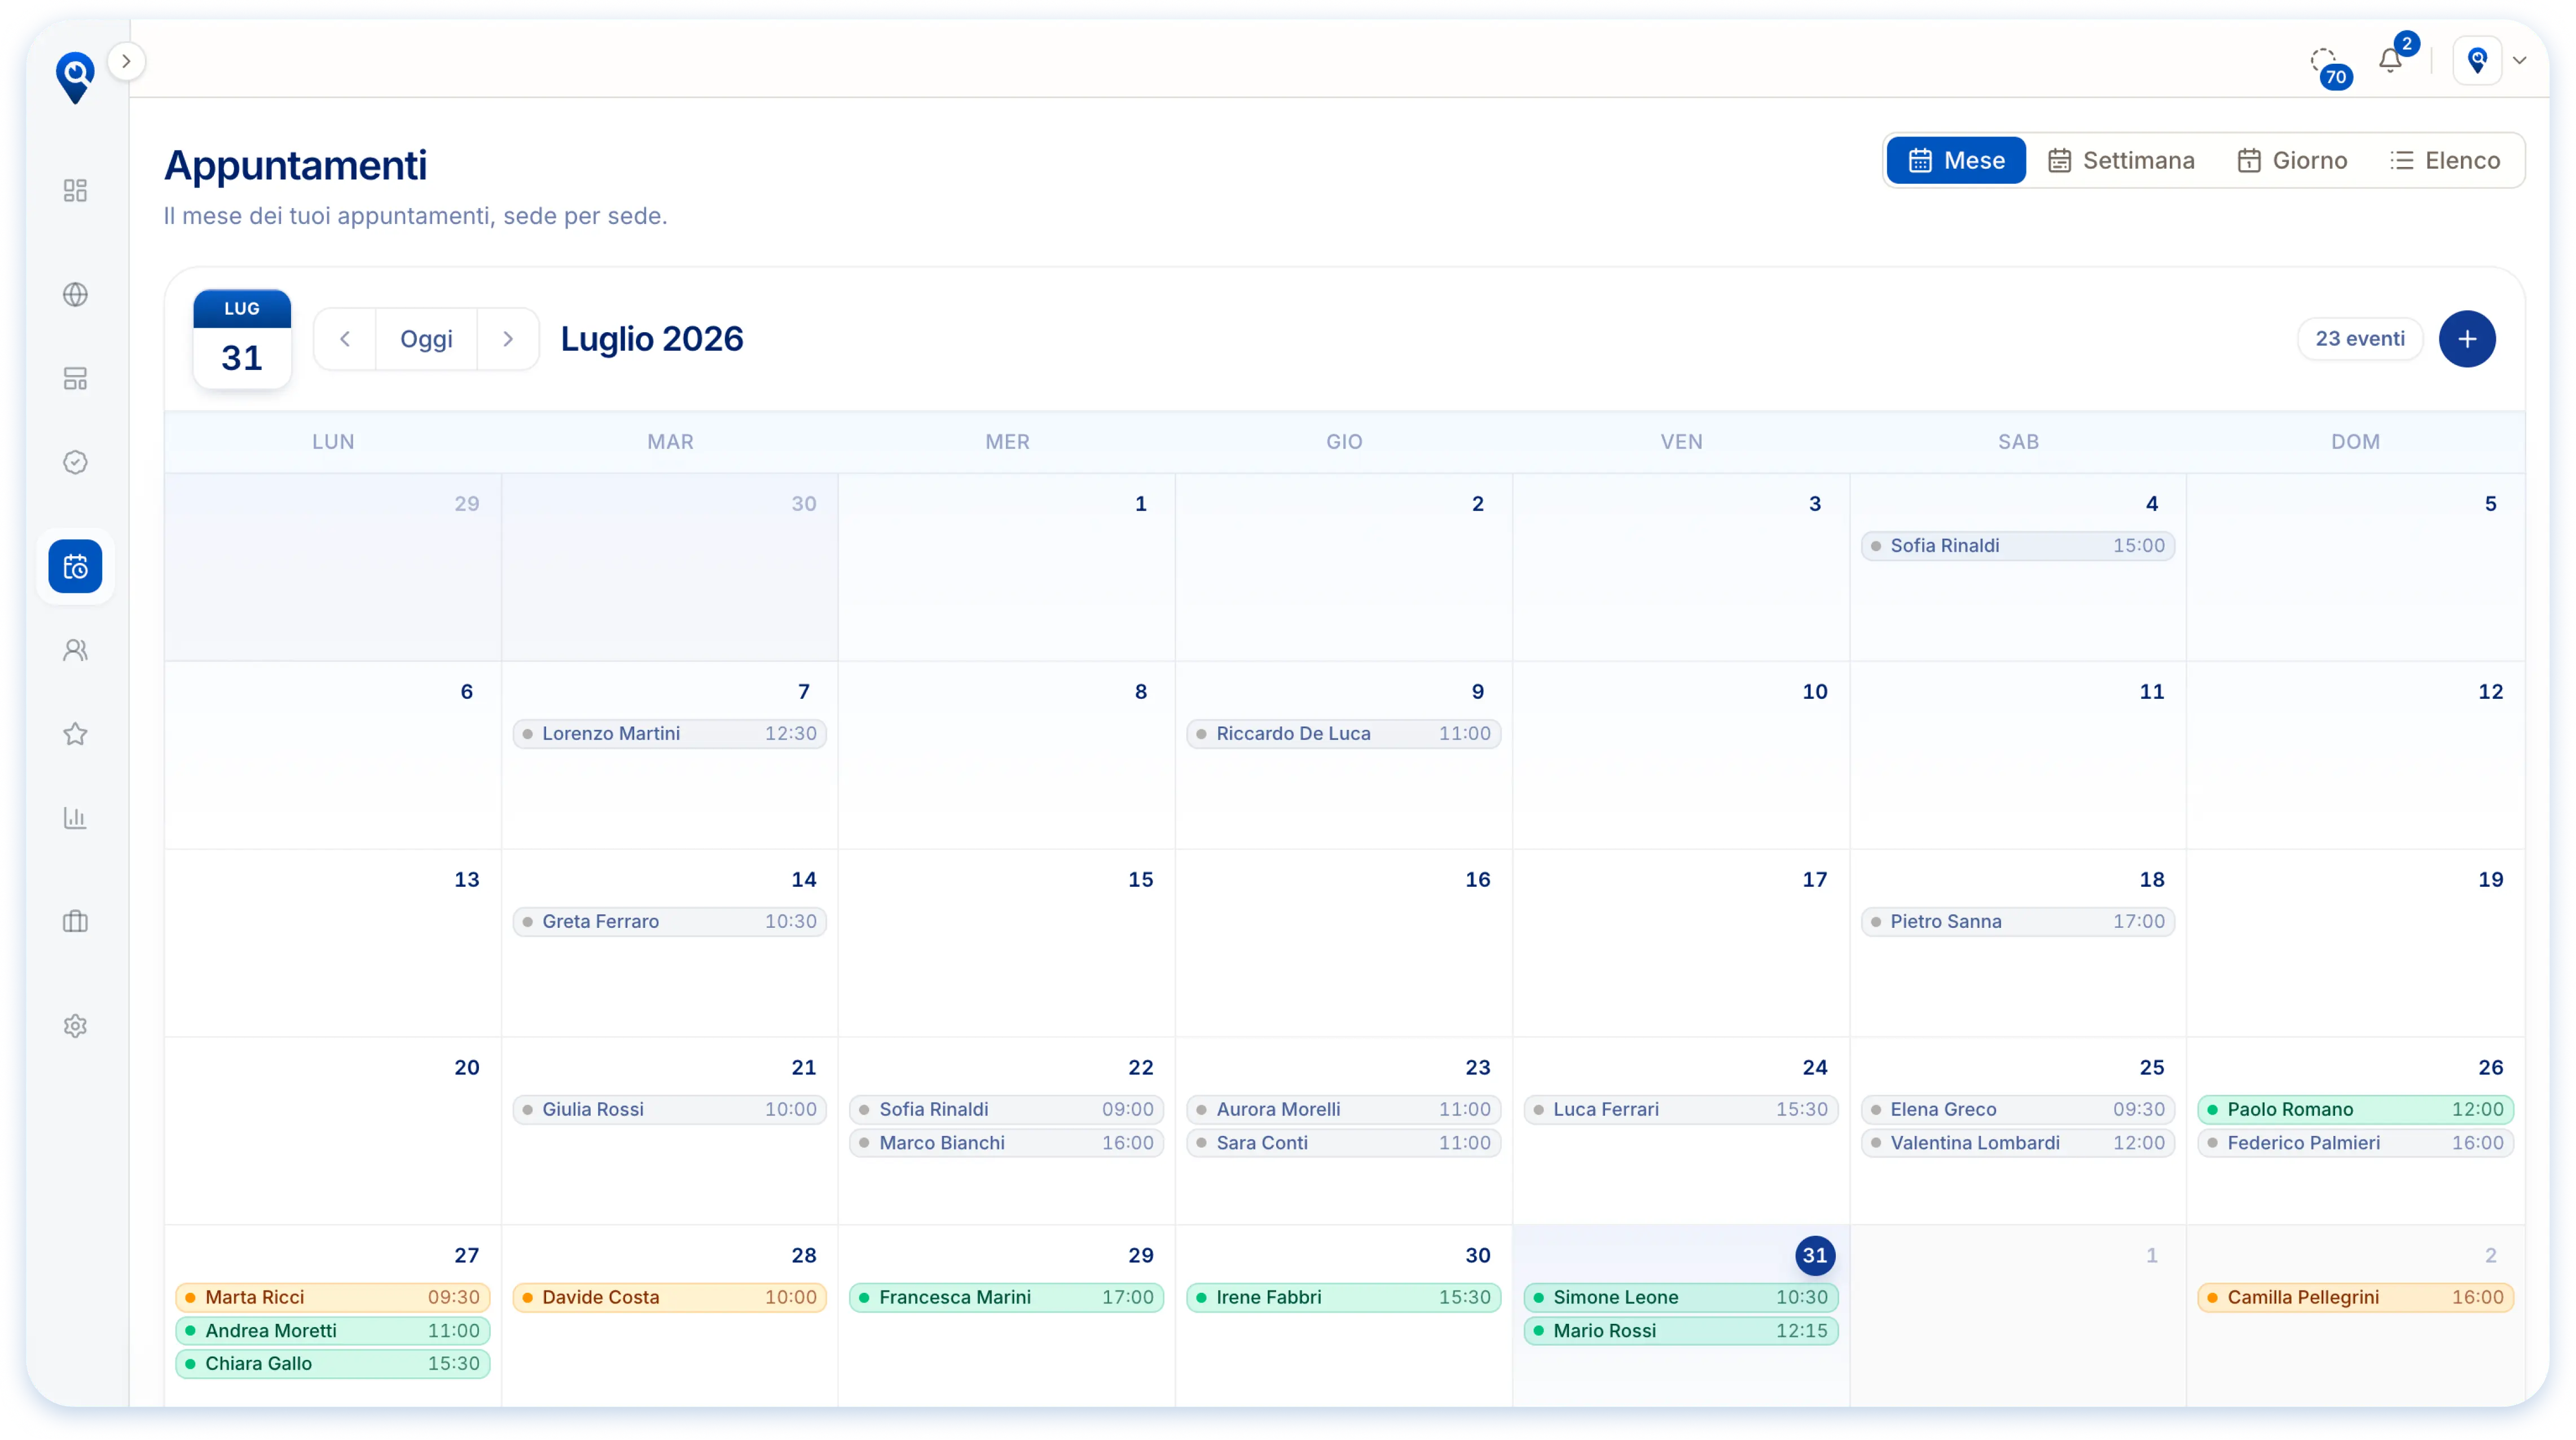Open the calendar appointments icon in sidebar
The width and height of the screenshot is (2576, 1440).
[75, 567]
